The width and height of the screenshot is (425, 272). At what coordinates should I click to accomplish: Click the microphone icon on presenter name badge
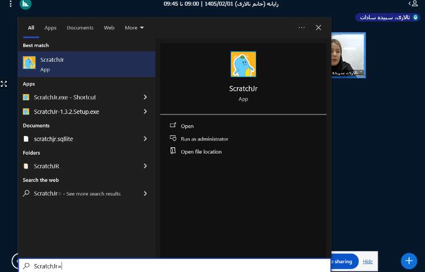[x=415, y=18]
